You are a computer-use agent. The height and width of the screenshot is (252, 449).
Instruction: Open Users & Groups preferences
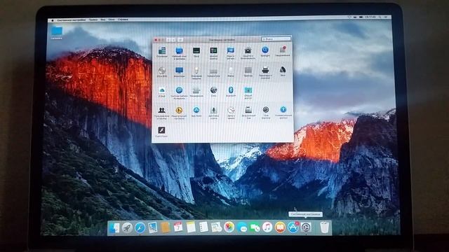click(x=162, y=111)
